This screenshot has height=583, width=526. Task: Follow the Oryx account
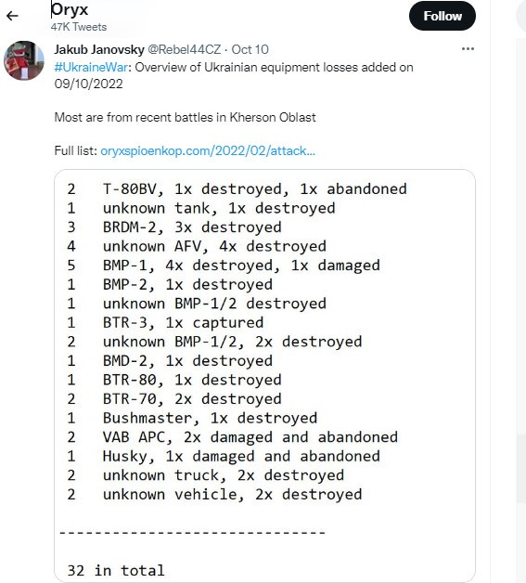tap(443, 16)
